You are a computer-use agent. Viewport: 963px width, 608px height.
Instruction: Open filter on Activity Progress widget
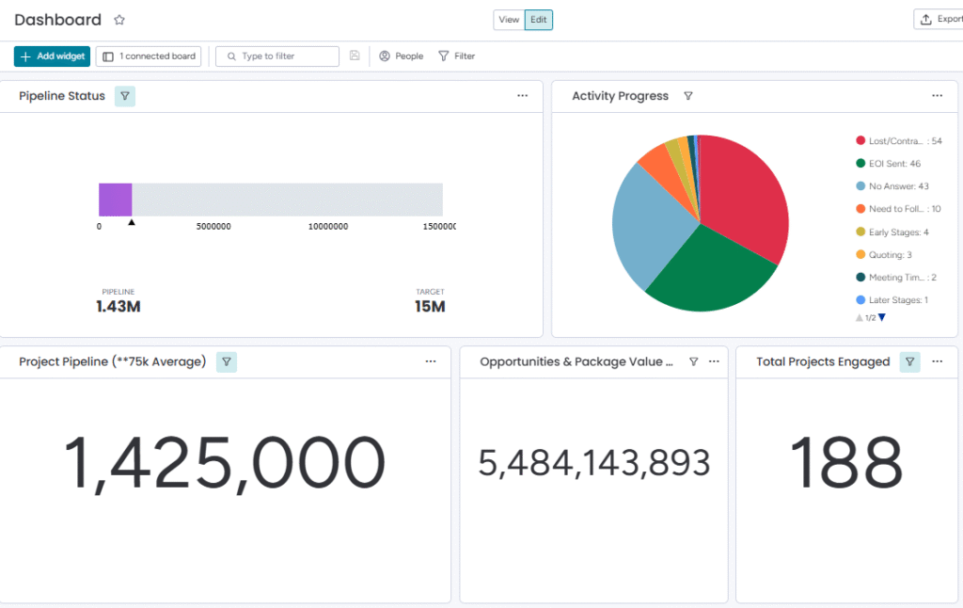(687, 96)
